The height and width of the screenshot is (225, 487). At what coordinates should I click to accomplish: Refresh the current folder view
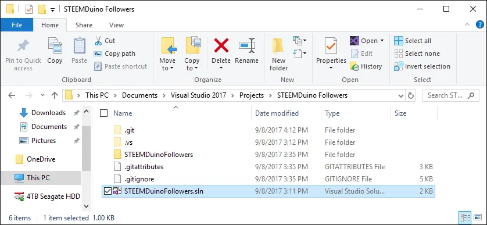[x=411, y=95]
